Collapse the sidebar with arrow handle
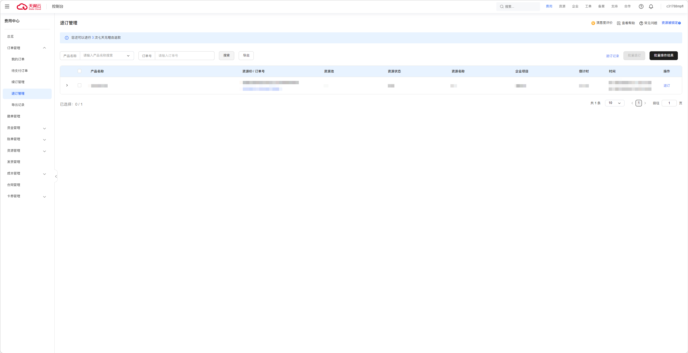Image resolution: width=688 pixels, height=353 pixels. click(56, 176)
